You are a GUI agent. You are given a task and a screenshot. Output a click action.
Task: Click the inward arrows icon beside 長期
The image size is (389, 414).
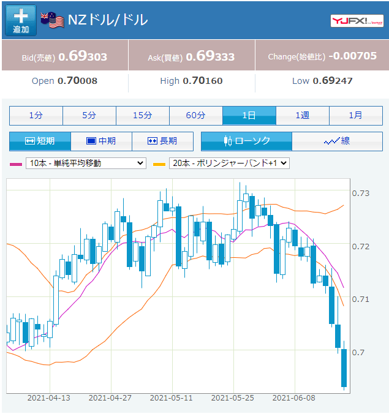(153, 141)
